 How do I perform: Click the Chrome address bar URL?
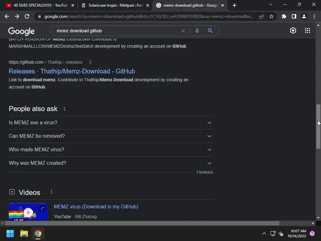tap(149, 16)
